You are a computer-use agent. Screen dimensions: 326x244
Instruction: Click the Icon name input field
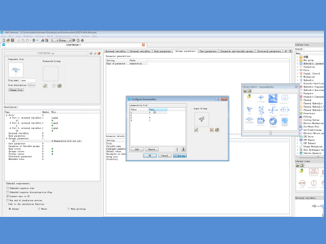[x=28, y=81]
